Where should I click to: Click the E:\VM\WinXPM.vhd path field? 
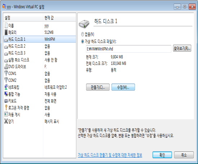coord(129,49)
